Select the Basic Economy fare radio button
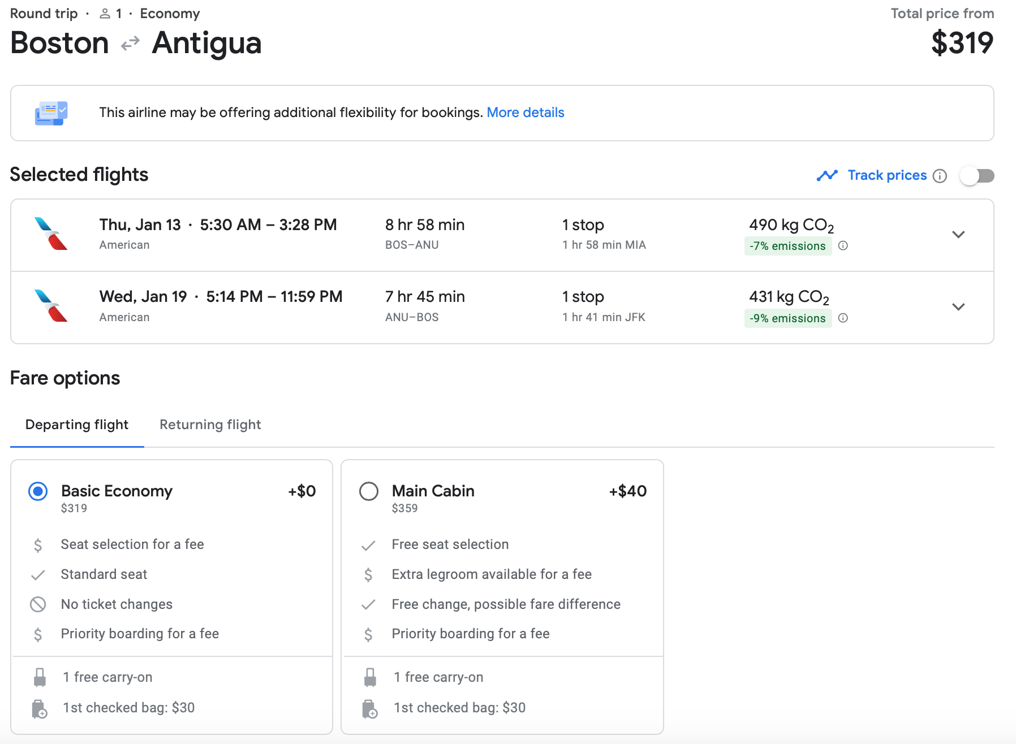This screenshot has height=744, width=1016. (x=38, y=491)
